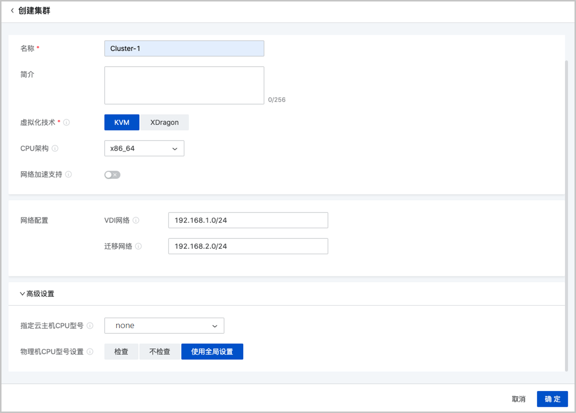
Task: Click the 名称 field label
Action: click(27, 48)
